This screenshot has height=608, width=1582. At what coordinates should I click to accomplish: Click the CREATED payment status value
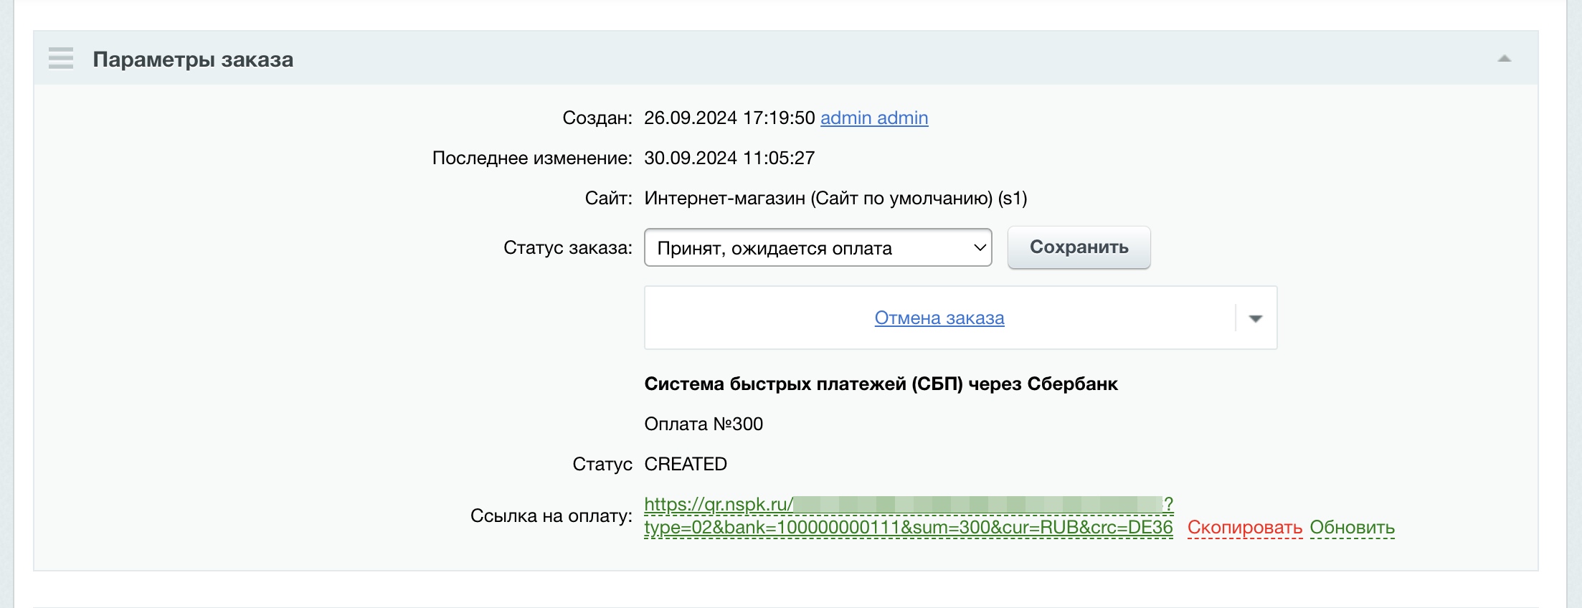coord(686,464)
